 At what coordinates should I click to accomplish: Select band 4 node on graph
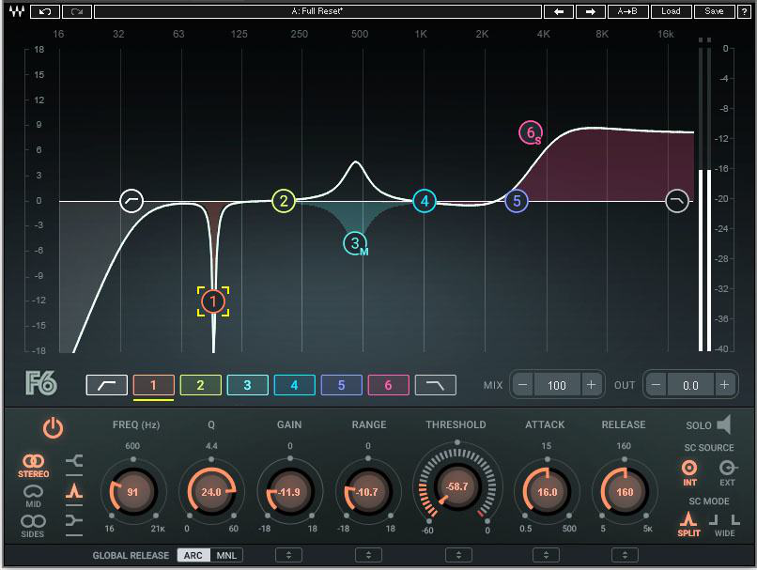click(425, 201)
